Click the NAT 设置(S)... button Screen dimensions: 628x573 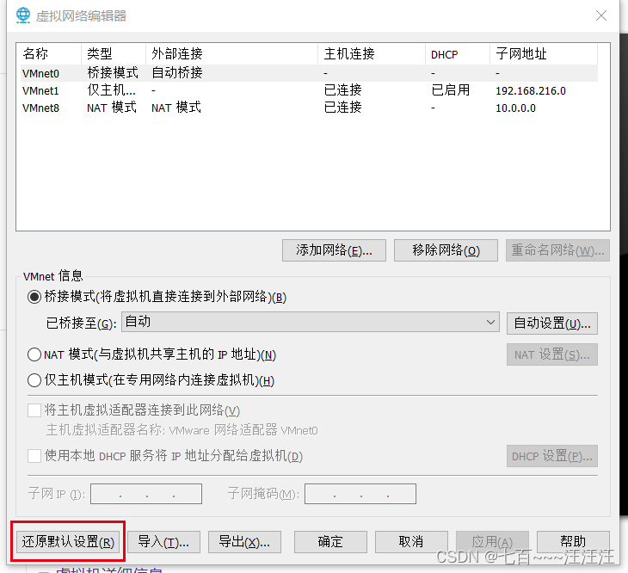[x=552, y=354]
